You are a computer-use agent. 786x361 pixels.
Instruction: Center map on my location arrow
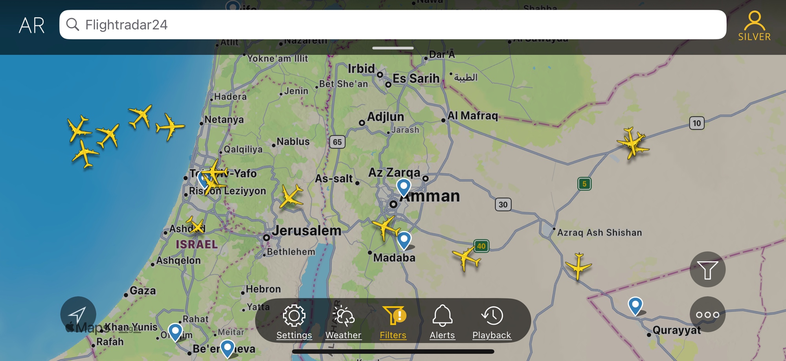pos(78,314)
